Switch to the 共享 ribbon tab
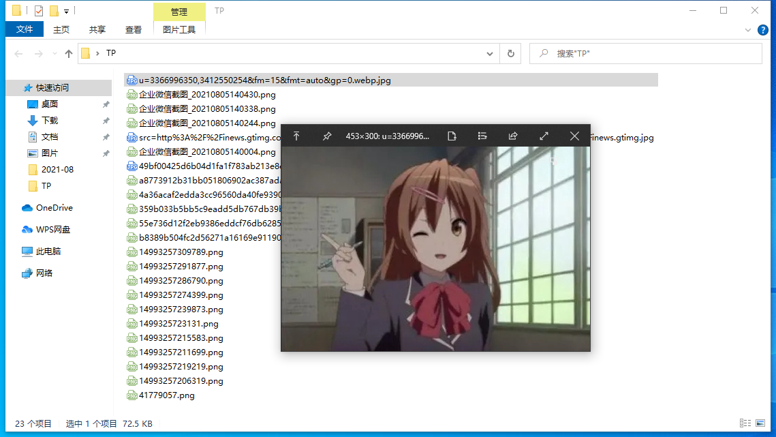 [x=97, y=30]
